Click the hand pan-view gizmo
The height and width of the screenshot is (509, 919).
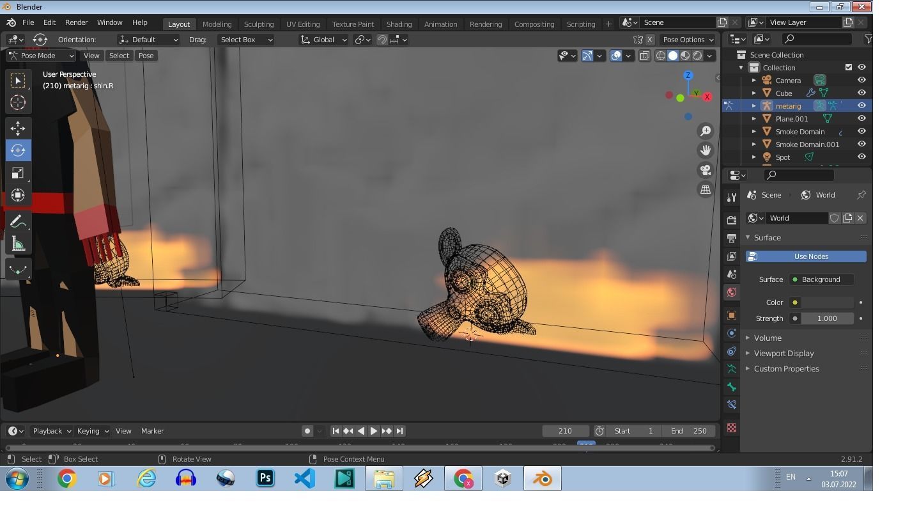coord(706,150)
